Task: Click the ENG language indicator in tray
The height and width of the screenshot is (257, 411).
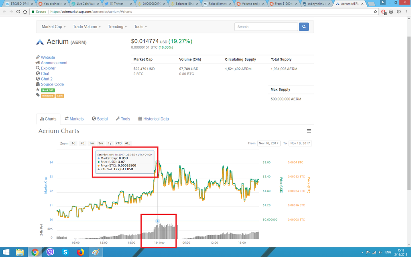Action: (x=388, y=252)
